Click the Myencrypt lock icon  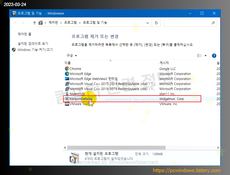(67, 94)
